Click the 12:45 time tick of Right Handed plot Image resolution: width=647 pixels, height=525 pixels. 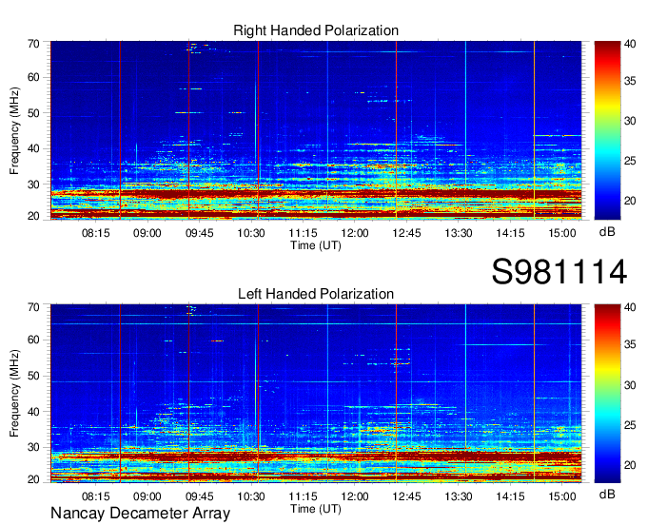(406, 233)
